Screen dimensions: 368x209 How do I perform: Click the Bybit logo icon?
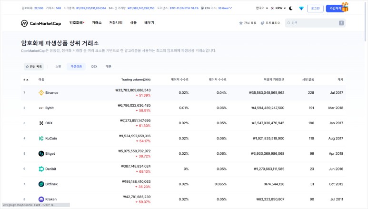41,108
